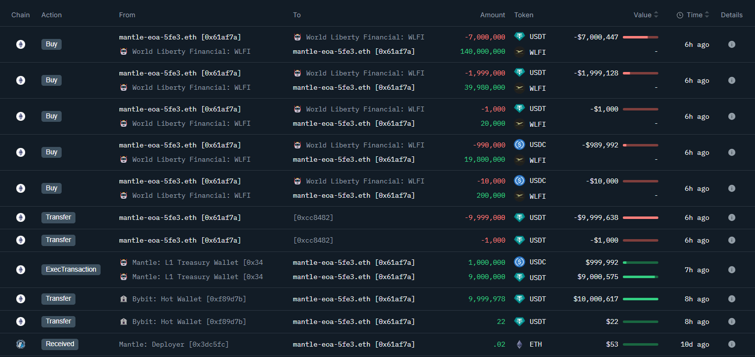Click info icon on the Received ETH row
Viewport: 755px width, 357px height.
click(731, 344)
